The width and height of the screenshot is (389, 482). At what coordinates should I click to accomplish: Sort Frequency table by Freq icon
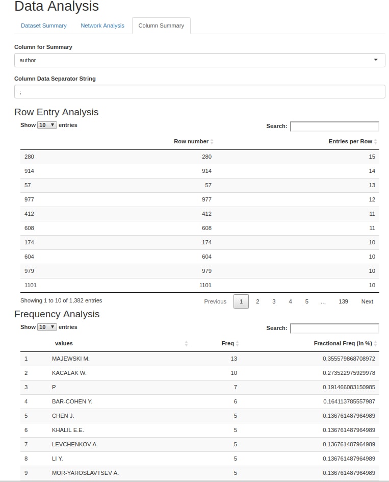pyautogui.click(x=238, y=343)
